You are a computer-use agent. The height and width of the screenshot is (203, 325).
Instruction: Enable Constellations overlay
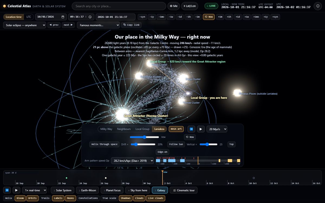tap(88, 198)
